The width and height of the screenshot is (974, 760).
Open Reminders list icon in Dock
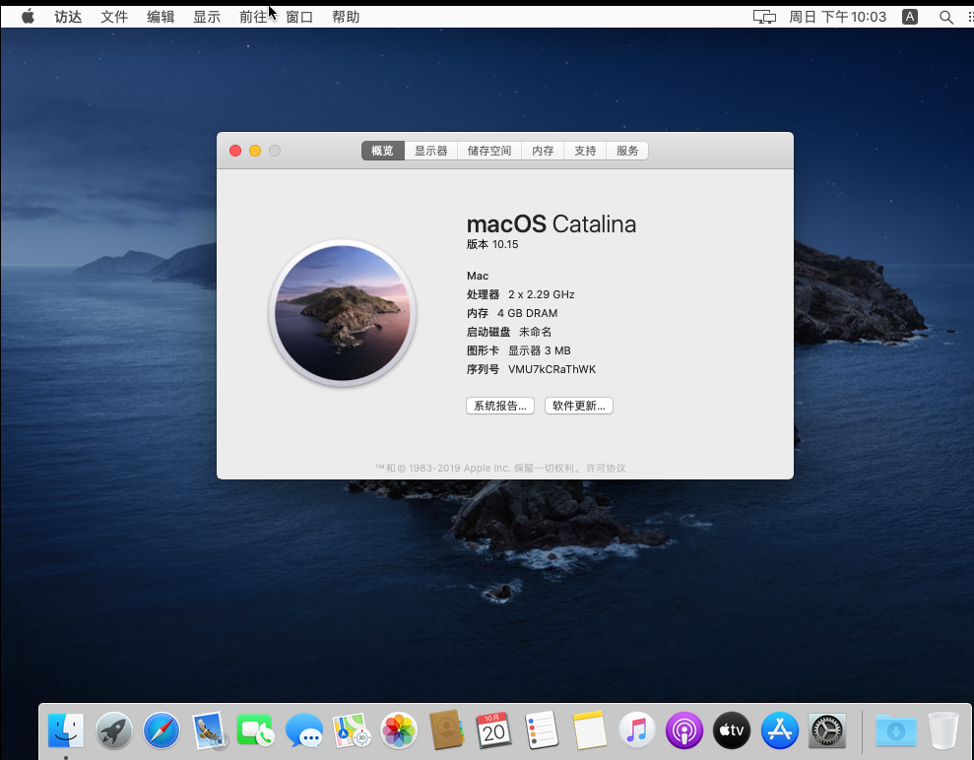(542, 730)
